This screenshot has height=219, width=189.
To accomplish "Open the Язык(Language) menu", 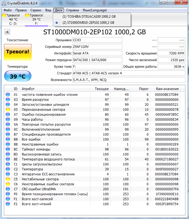I will click(95, 10).
